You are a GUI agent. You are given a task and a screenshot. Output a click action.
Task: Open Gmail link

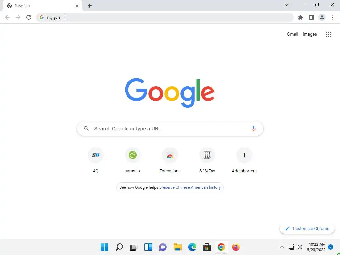(x=292, y=34)
